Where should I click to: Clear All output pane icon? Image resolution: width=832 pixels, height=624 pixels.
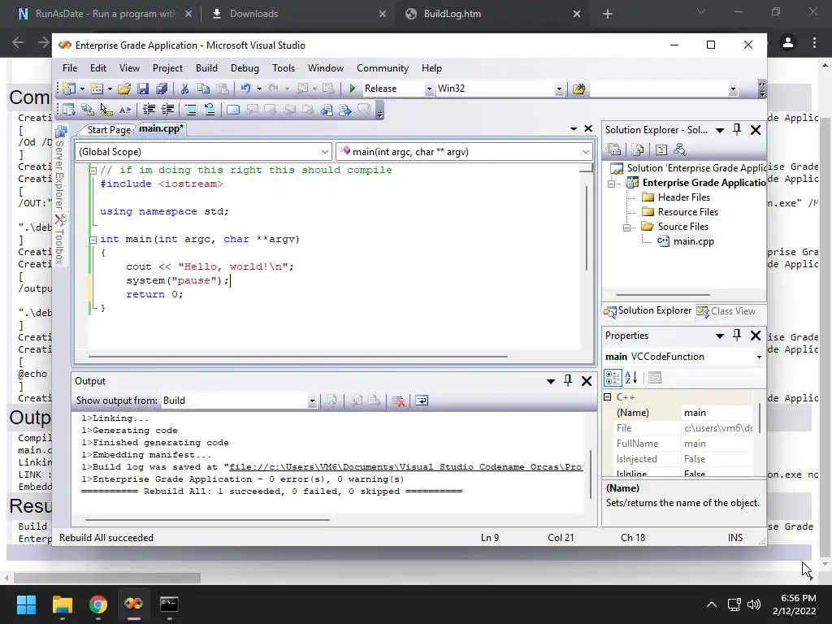click(x=398, y=401)
